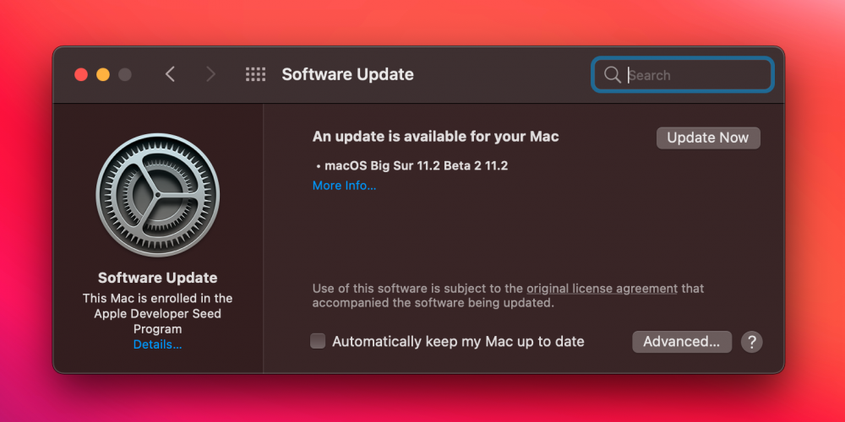Focus the Search field

coord(683,75)
